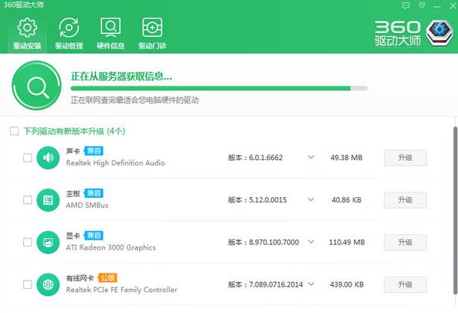Check the Realtek High Definition Audio checkbox
Screen dimensions: 458x313
pos(28,158)
